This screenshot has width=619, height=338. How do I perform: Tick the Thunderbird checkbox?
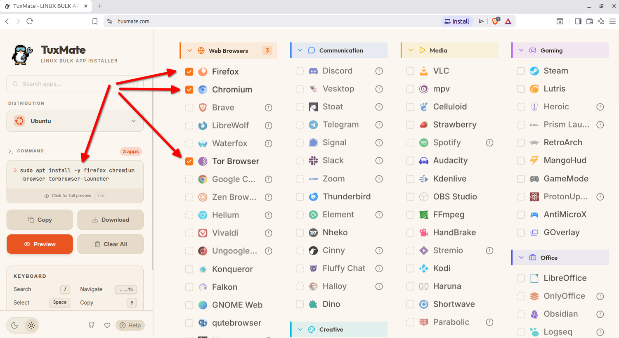[300, 197]
